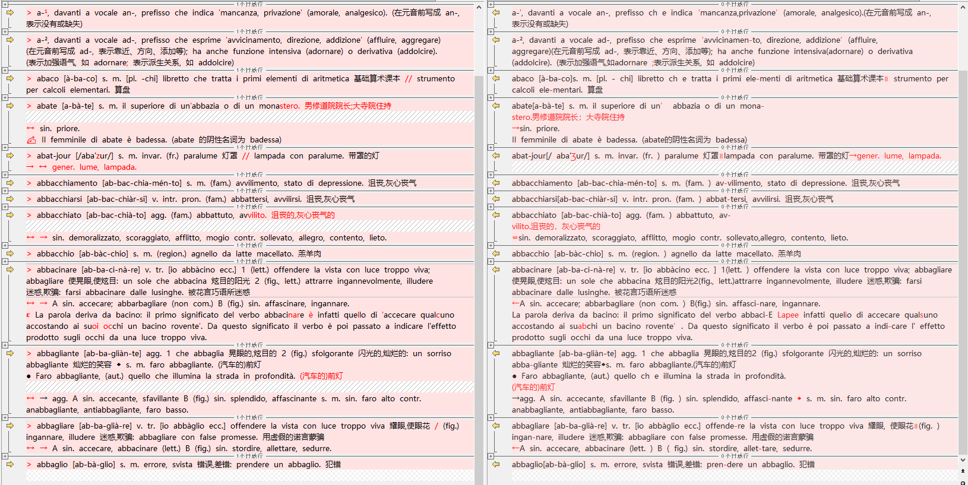The height and width of the screenshot is (485, 968).
Task: Click copy-to-right arrow beside 'abaco' in left pane
Action: (x=10, y=78)
